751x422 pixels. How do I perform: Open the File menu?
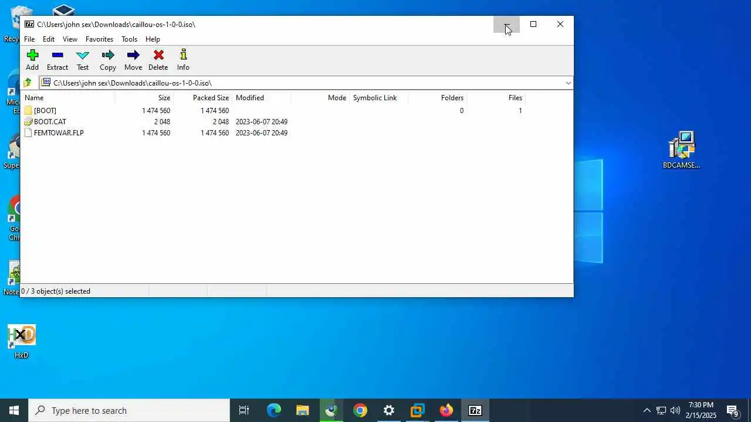[29, 39]
